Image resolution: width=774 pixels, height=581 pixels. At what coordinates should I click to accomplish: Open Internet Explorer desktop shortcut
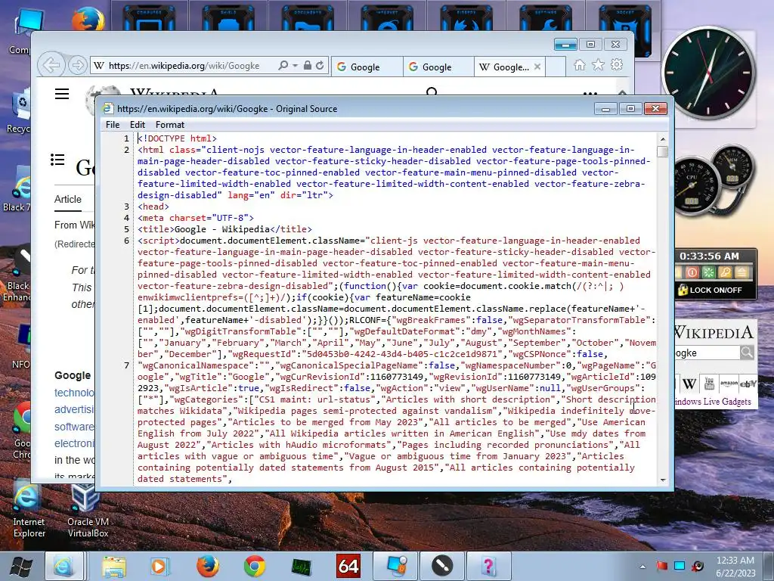[x=29, y=511]
